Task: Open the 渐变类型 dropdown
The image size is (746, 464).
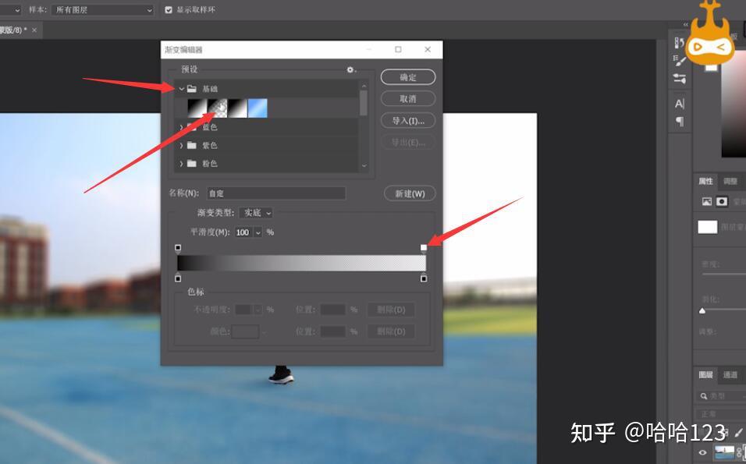Action: point(256,213)
